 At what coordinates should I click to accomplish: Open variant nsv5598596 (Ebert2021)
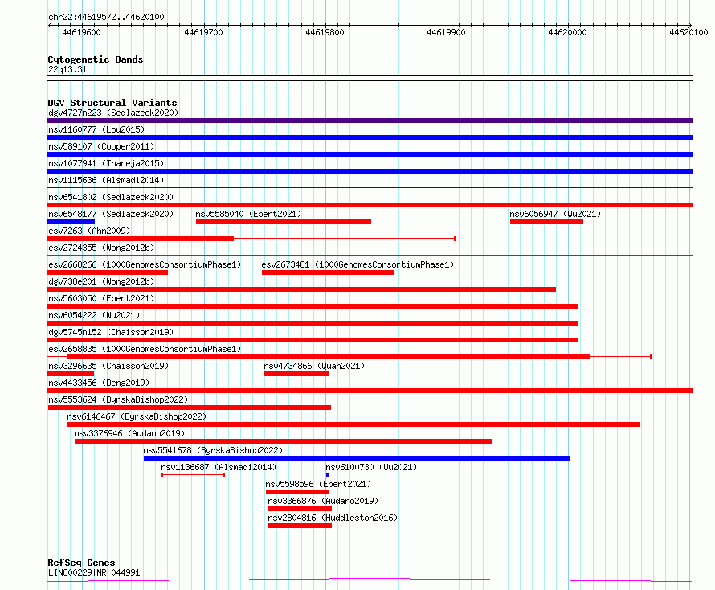(318, 484)
